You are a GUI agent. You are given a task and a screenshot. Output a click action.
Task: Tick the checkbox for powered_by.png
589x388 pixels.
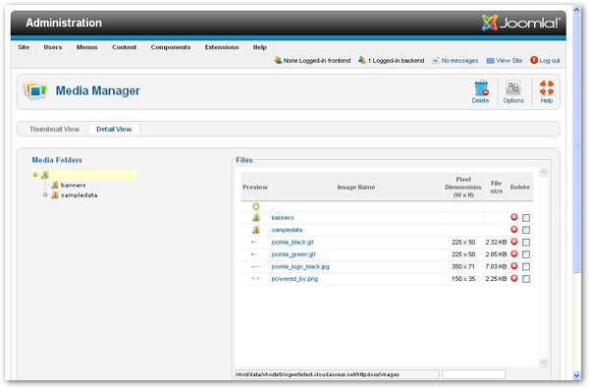tap(526, 279)
